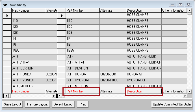Maximize the Inventory window
The height and width of the screenshot is (112, 195).
[x=180, y=5]
